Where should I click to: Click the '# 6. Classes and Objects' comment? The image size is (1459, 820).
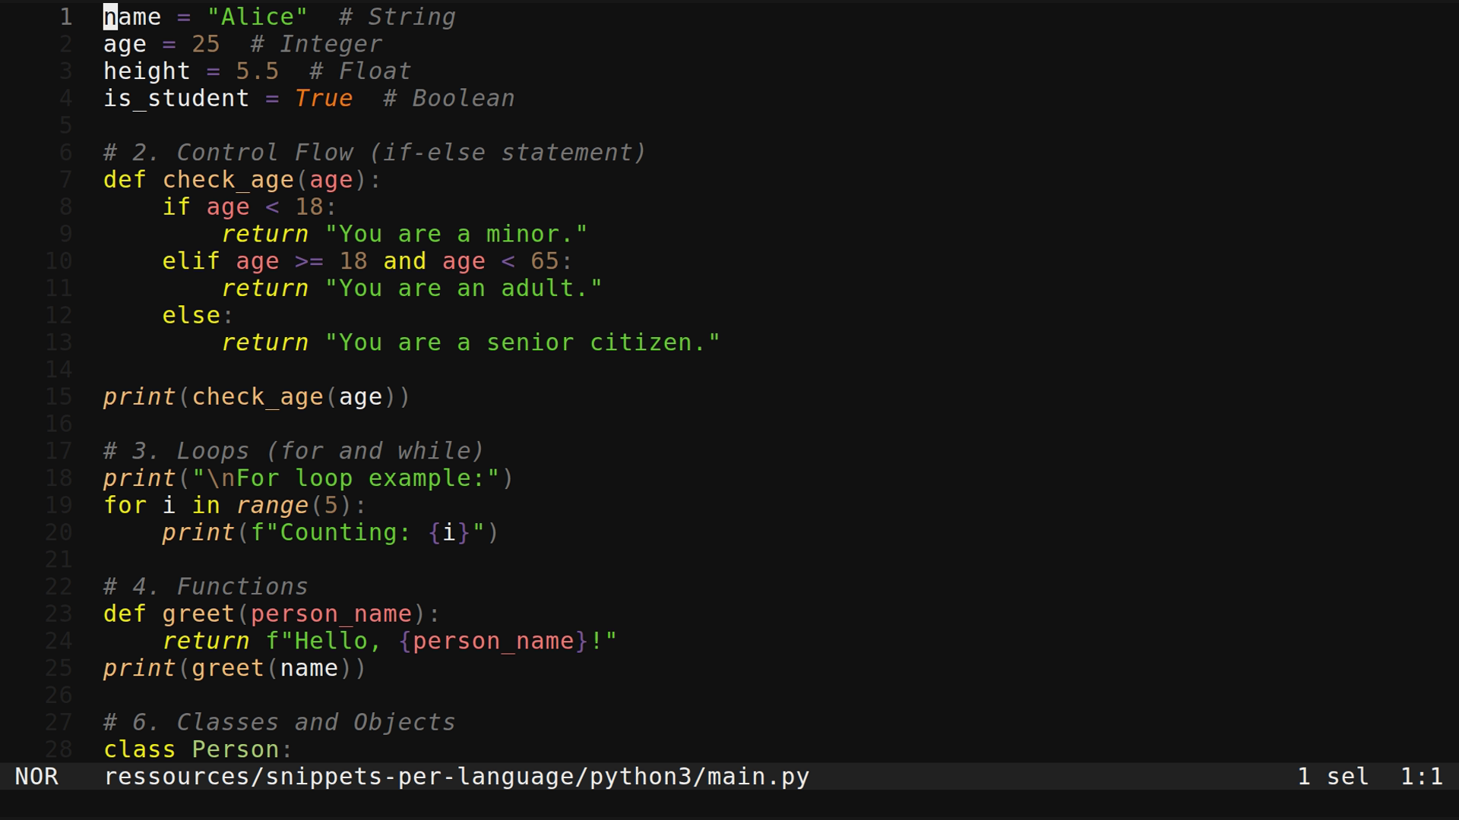pos(280,722)
